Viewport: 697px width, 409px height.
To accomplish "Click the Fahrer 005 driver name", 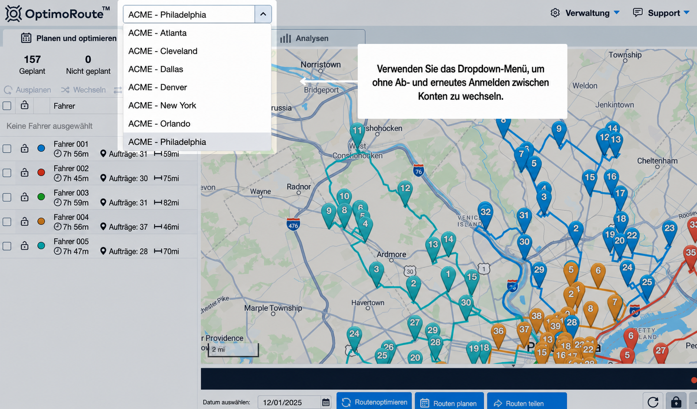I will [71, 241].
